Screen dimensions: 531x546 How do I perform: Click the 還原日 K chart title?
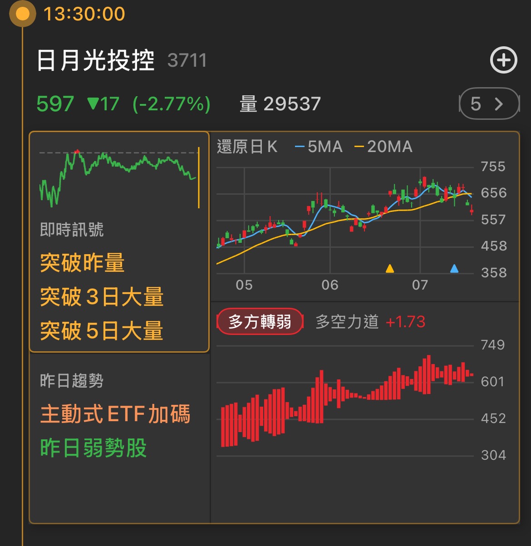(247, 147)
